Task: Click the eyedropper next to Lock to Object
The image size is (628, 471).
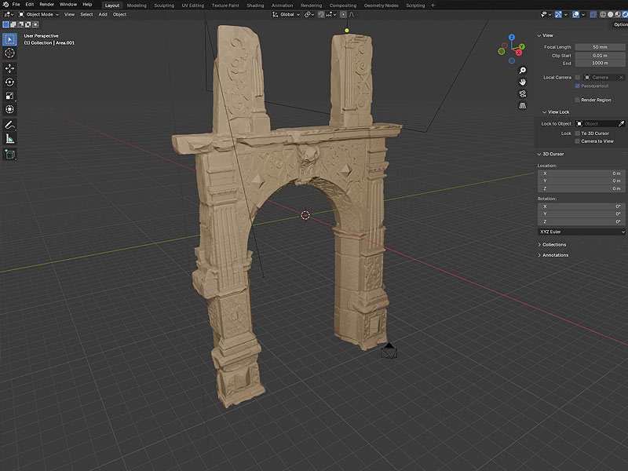Action: [x=621, y=123]
